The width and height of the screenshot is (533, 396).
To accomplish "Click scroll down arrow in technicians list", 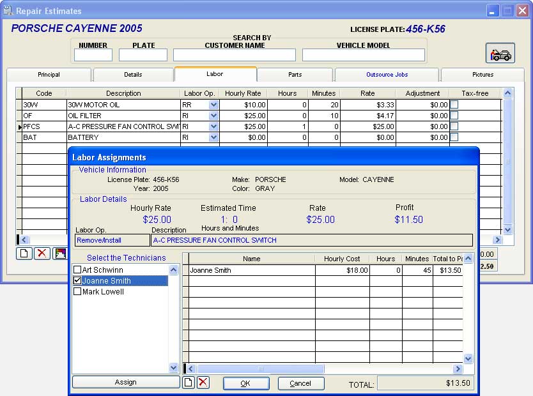I will coord(173,367).
